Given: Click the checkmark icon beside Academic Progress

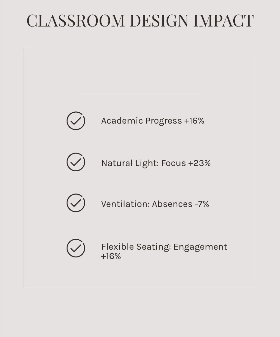Looking at the screenshot, I should [76, 121].
